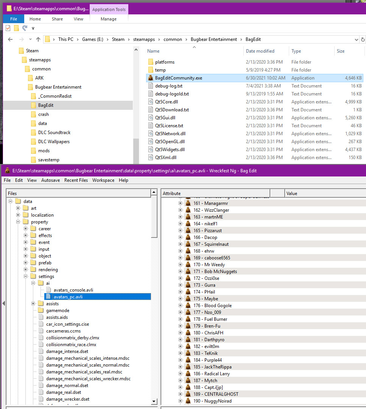Click the platforms folder icon in Explorer

pyautogui.click(x=150, y=62)
